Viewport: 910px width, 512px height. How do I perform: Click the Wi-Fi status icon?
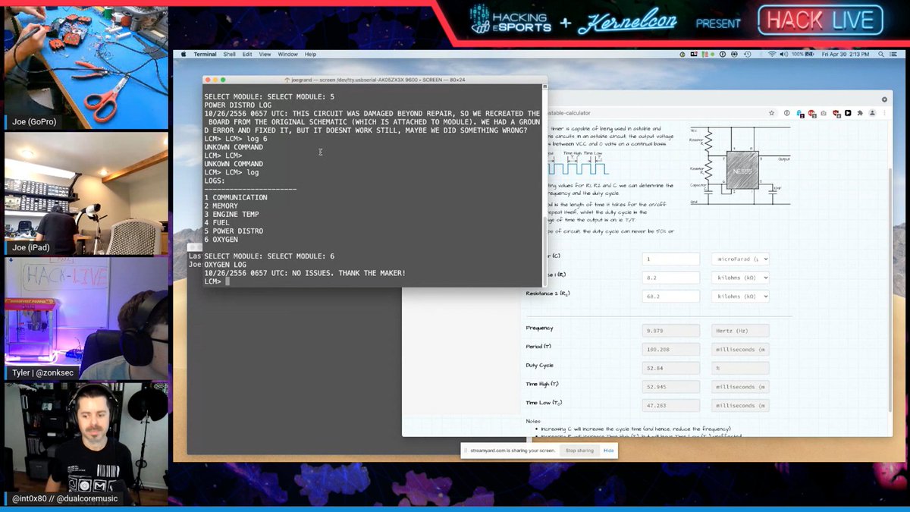click(x=772, y=55)
